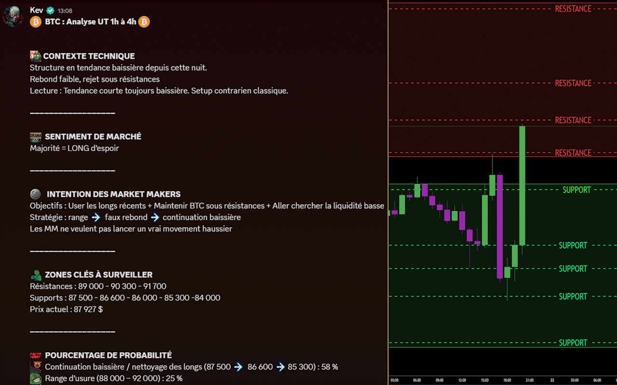Click the Bitcoin emoji after "1h à 4h"
617x385 pixels.
point(144,22)
